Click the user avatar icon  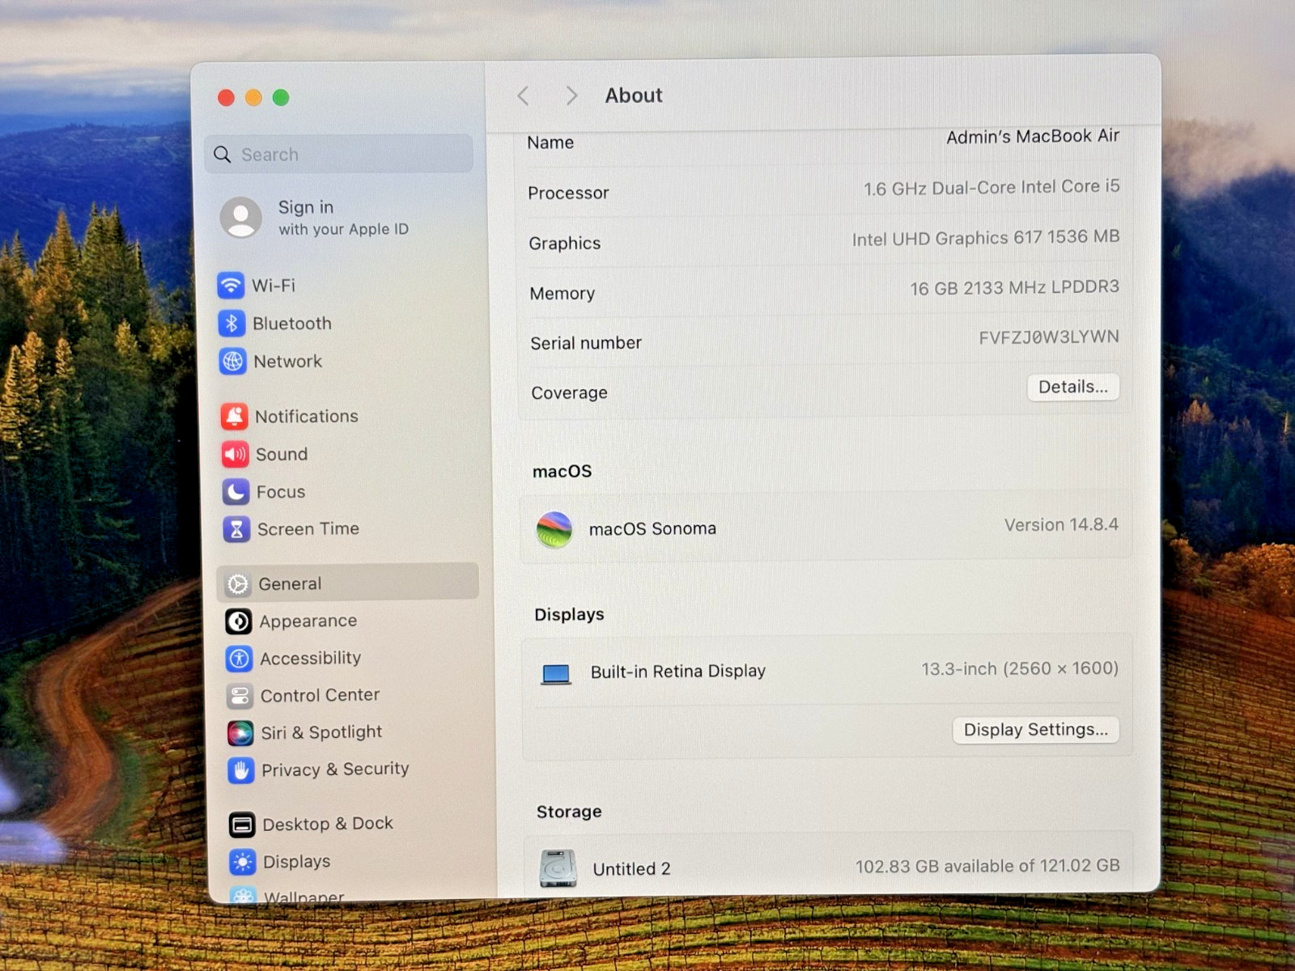click(x=241, y=217)
